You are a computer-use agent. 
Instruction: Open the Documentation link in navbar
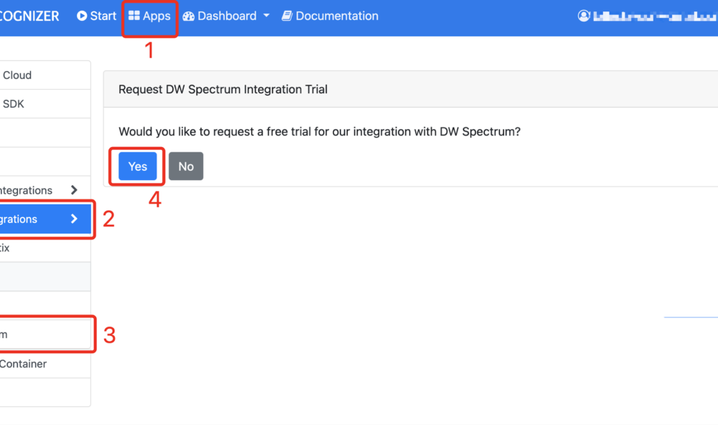click(x=330, y=16)
